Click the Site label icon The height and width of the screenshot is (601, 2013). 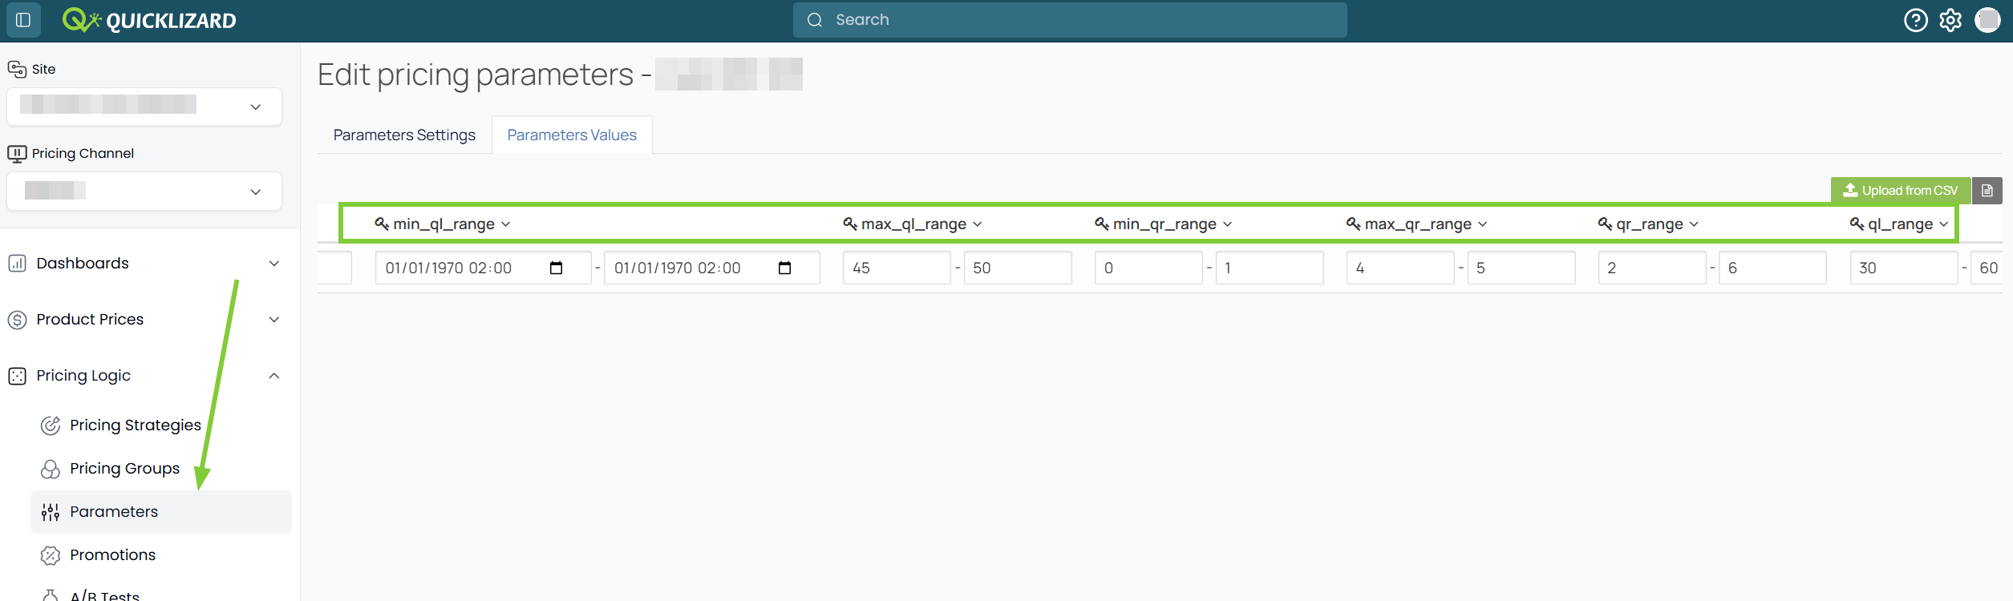(x=17, y=69)
